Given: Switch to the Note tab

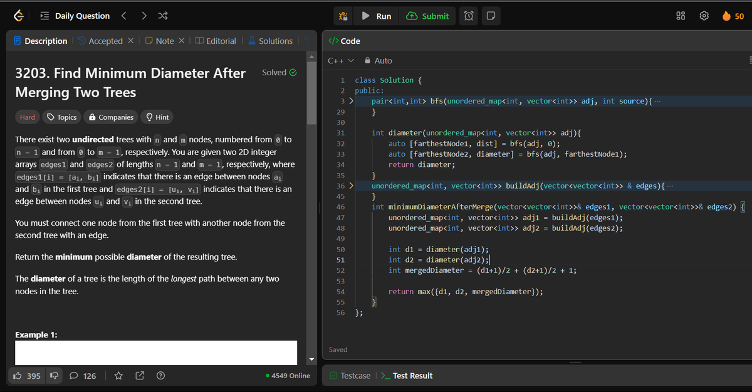Looking at the screenshot, I should click(x=159, y=41).
